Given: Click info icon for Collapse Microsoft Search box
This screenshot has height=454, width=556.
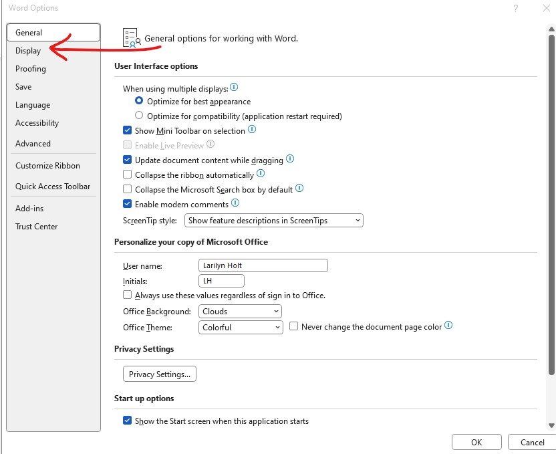Looking at the screenshot, I should tap(299, 188).
